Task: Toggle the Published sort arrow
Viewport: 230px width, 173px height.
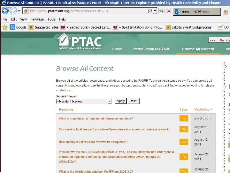Action: (211, 109)
